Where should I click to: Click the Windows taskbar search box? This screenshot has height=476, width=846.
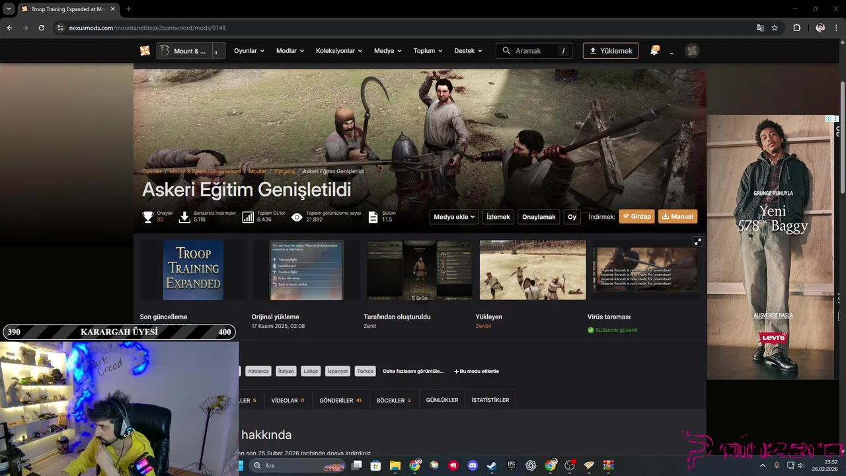(299, 465)
